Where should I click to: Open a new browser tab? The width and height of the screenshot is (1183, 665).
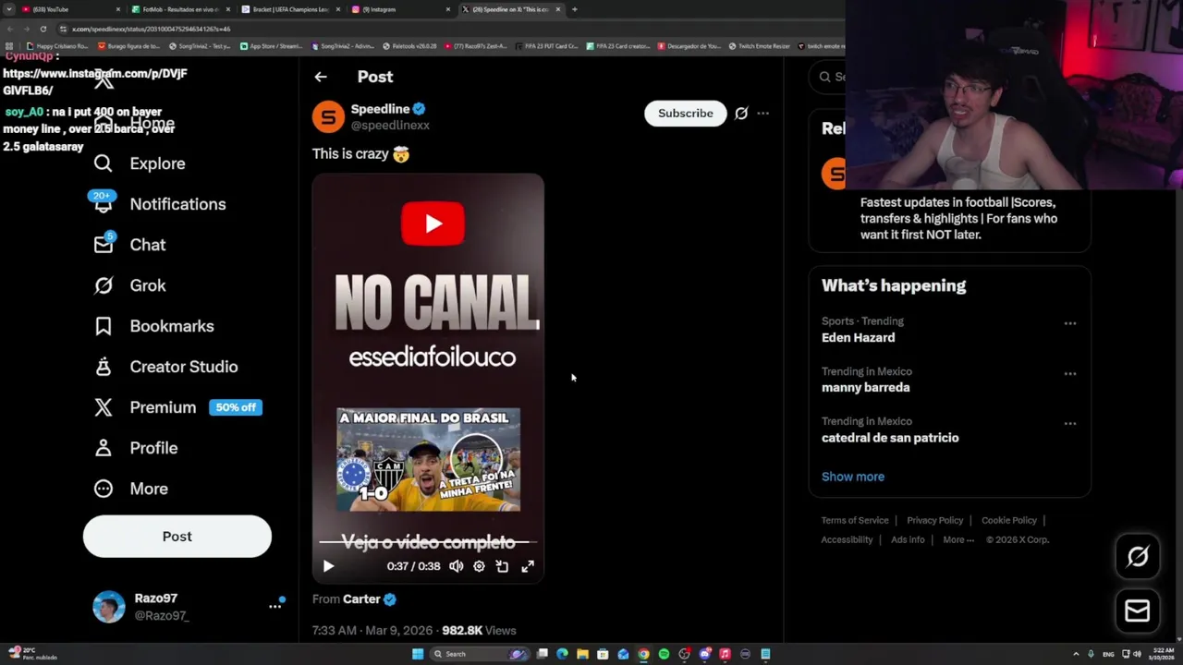click(574, 9)
